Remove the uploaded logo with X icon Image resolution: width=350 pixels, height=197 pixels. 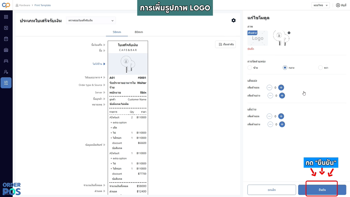(x=289, y=33)
